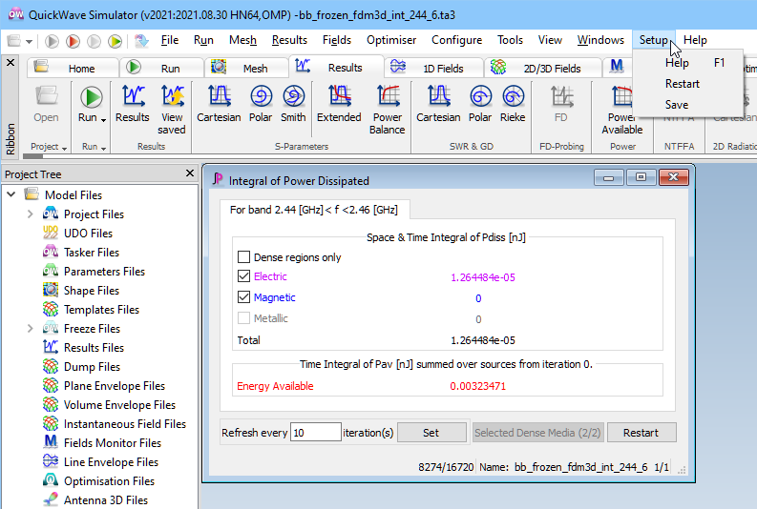Select SWR & GD Cartesian icon

(438, 96)
